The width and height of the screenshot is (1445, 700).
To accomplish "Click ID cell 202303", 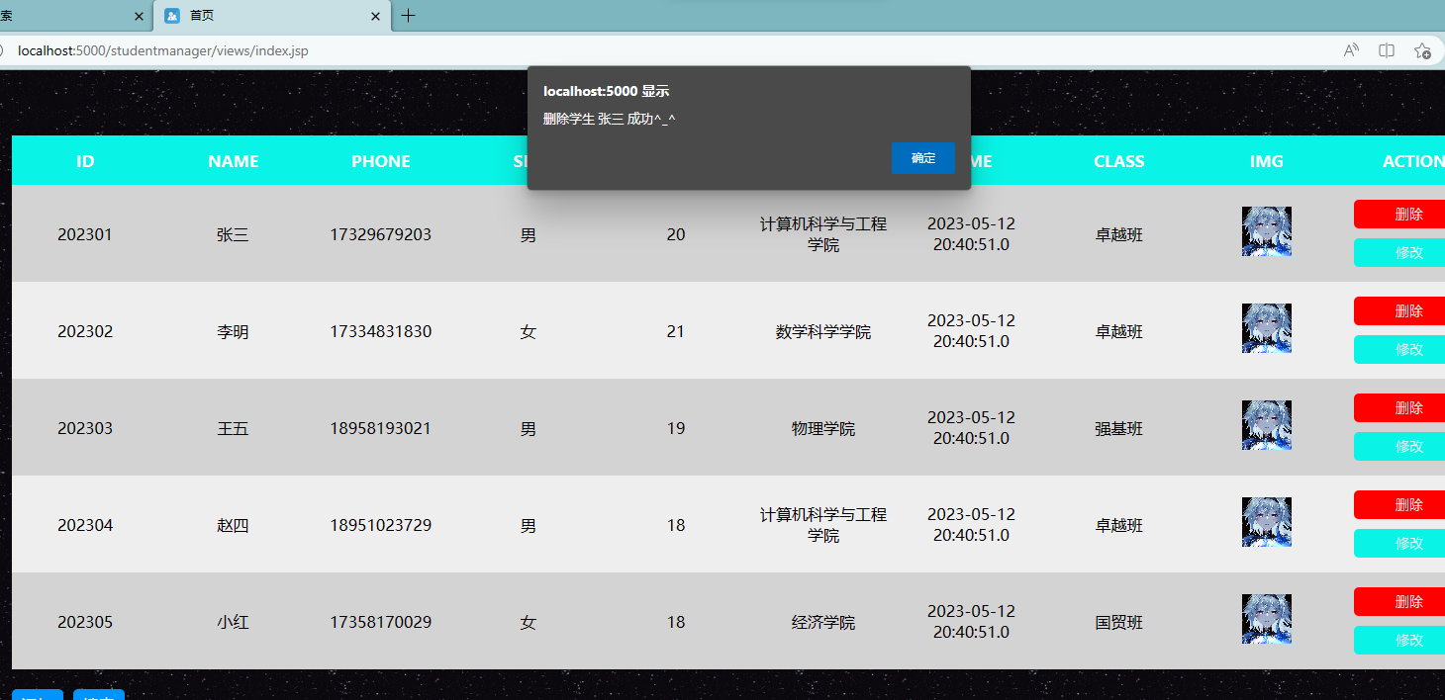I will [x=85, y=428].
